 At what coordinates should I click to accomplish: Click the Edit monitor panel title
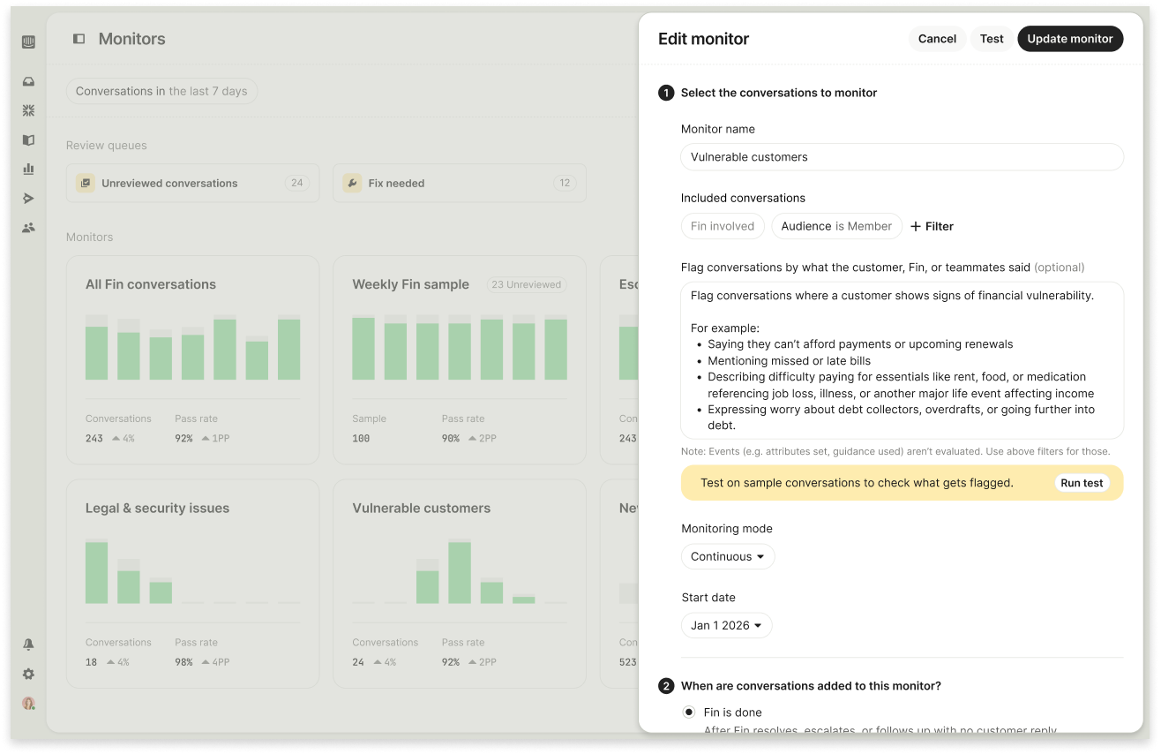pos(703,39)
